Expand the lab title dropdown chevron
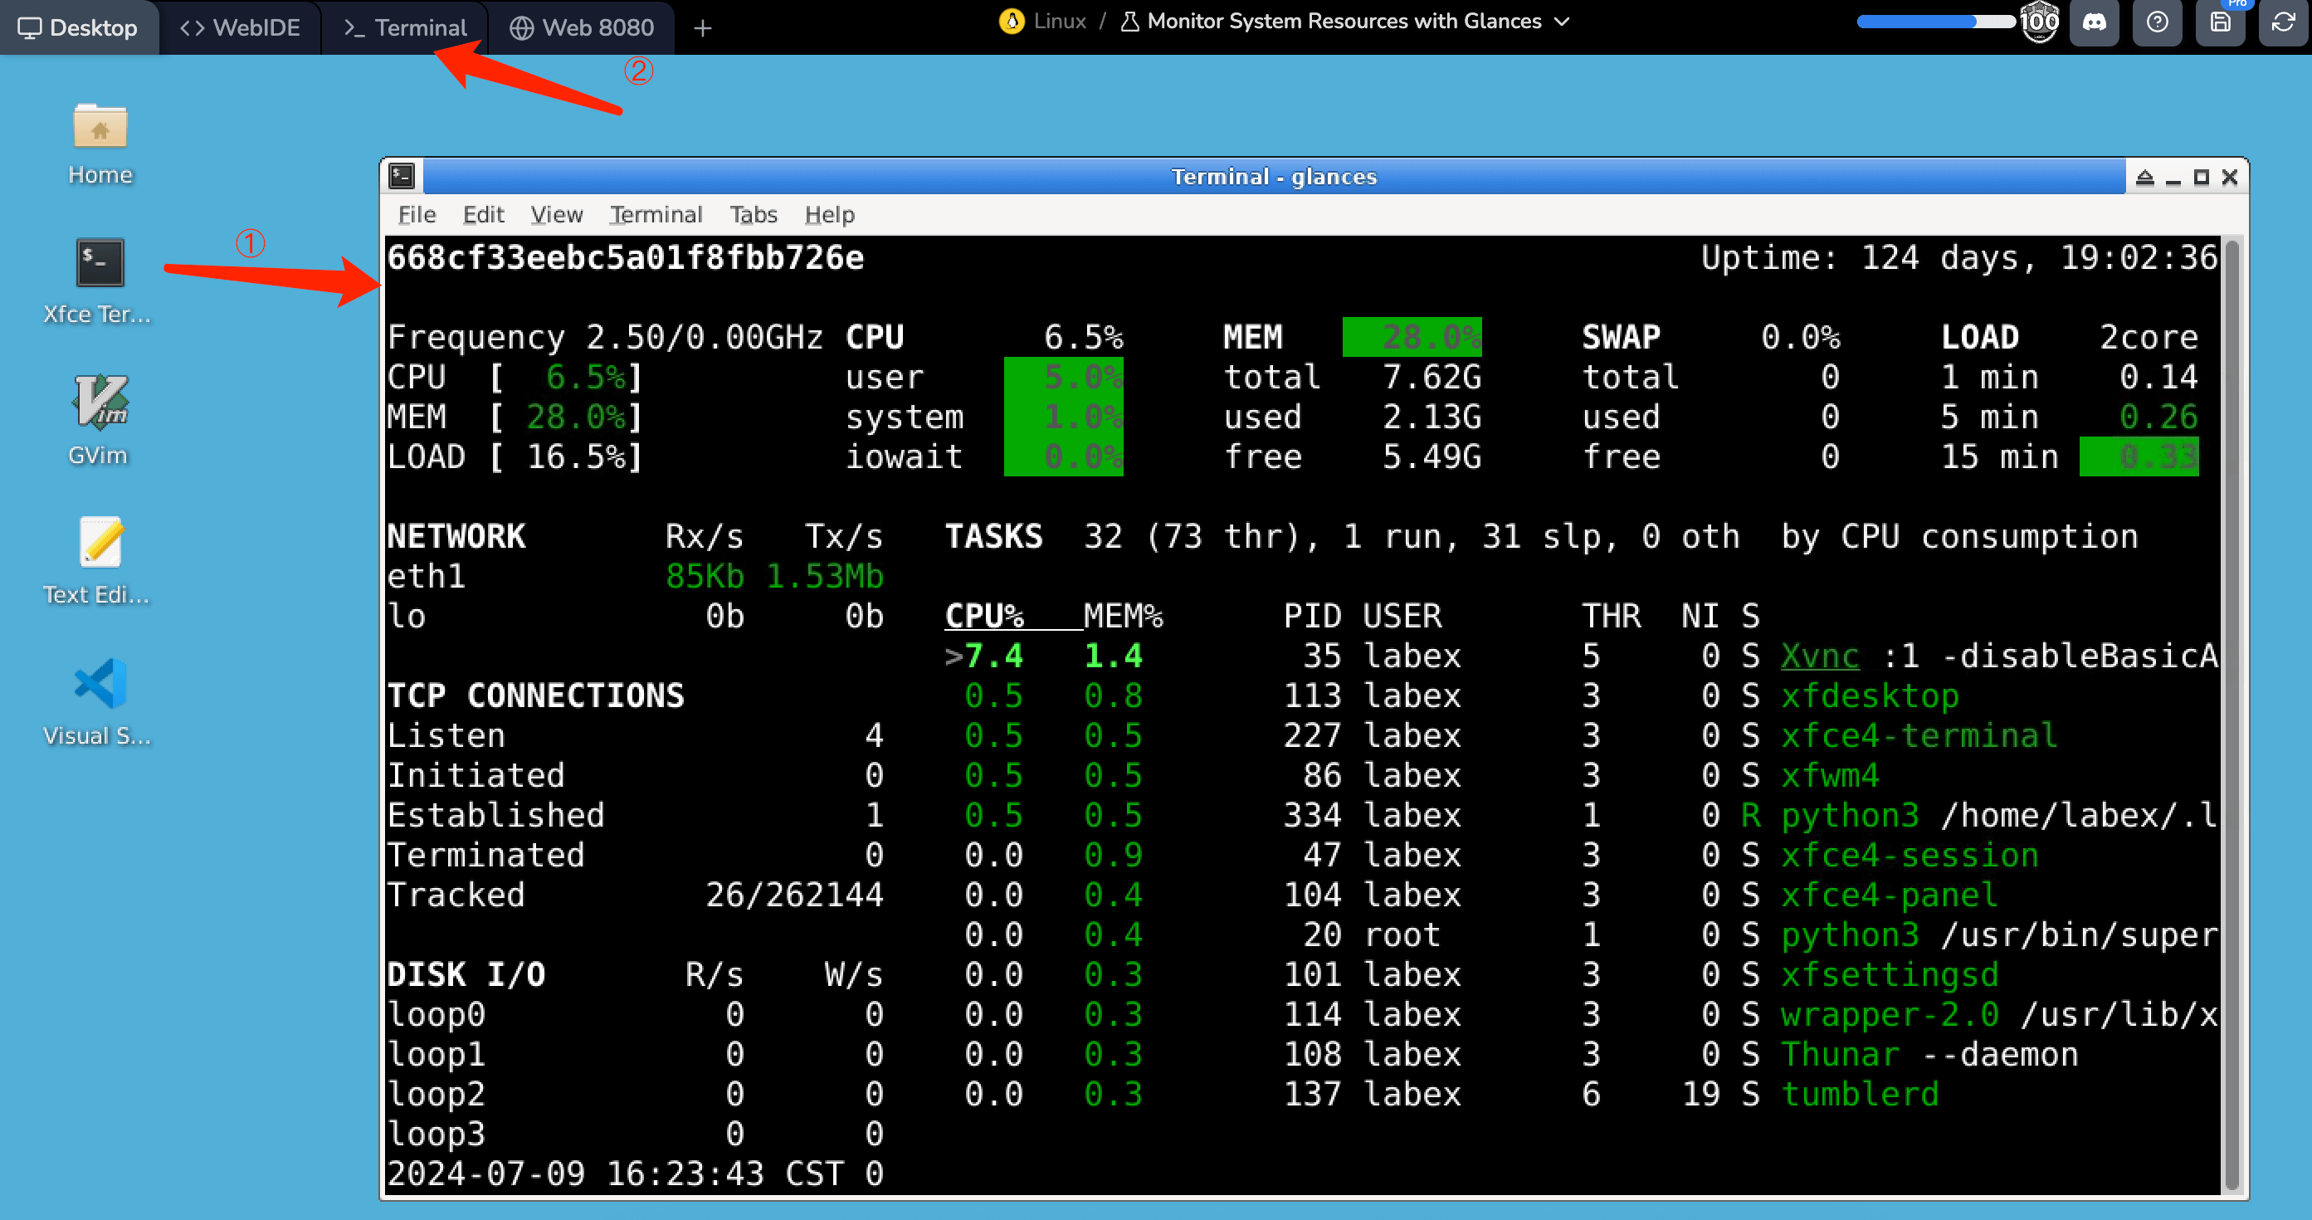Image resolution: width=2312 pixels, height=1220 pixels. (x=1562, y=22)
